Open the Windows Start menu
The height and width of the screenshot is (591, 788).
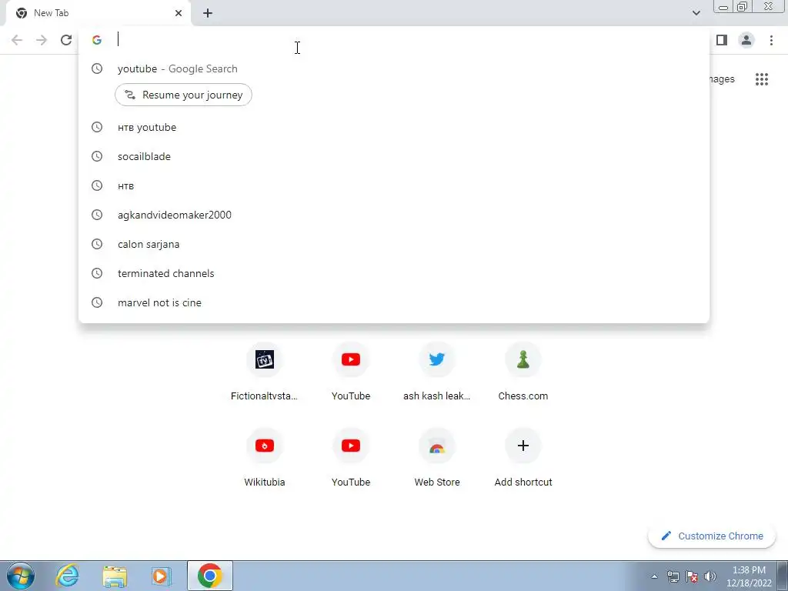21,576
